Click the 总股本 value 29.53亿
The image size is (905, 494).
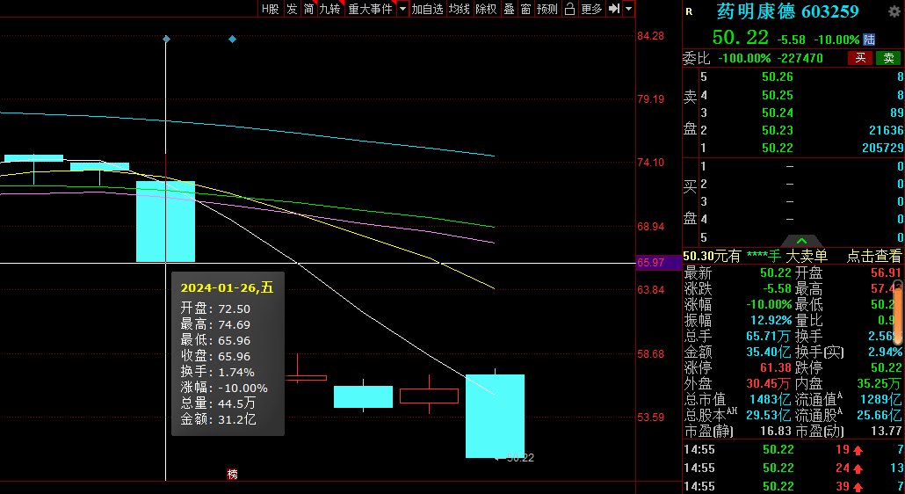(x=770, y=415)
